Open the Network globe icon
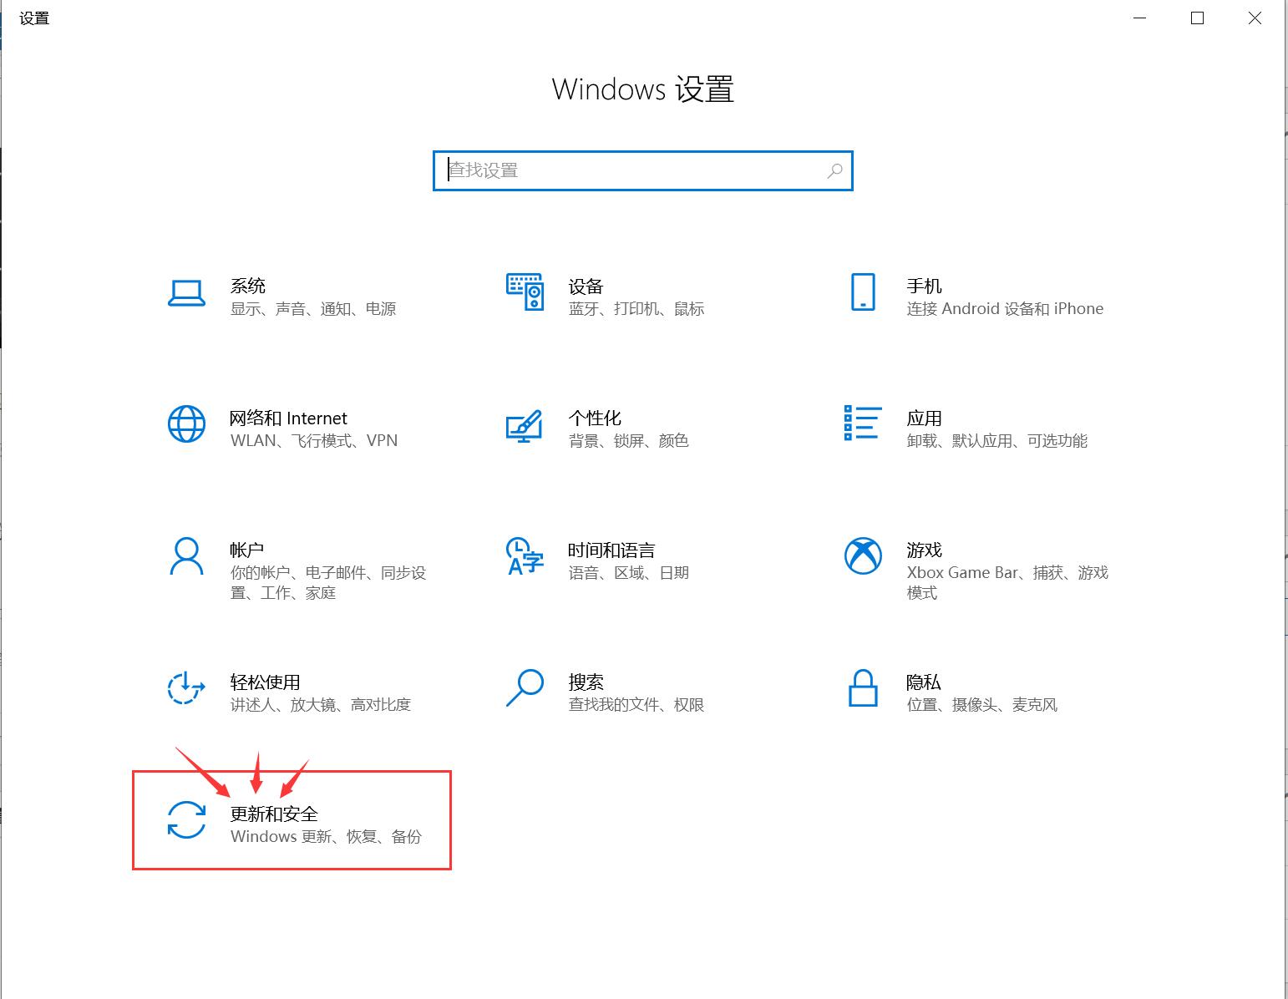 [x=186, y=424]
